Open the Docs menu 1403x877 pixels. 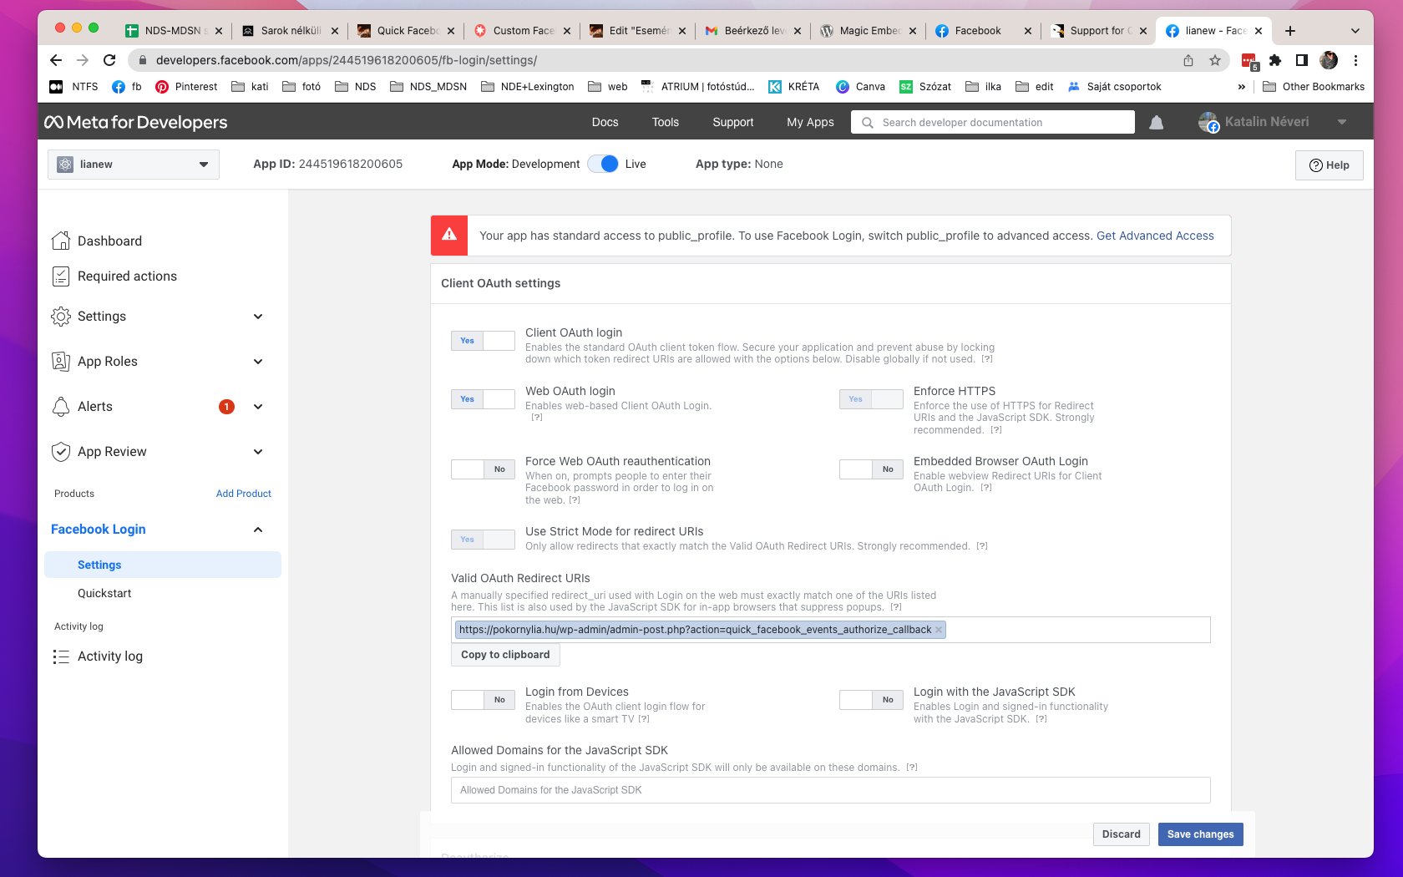(x=605, y=122)
